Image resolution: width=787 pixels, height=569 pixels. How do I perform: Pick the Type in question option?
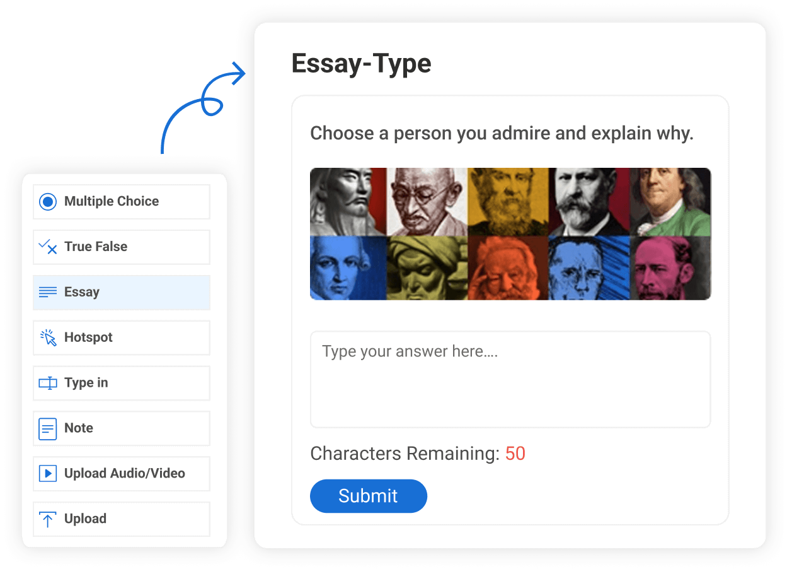(86, 383)
